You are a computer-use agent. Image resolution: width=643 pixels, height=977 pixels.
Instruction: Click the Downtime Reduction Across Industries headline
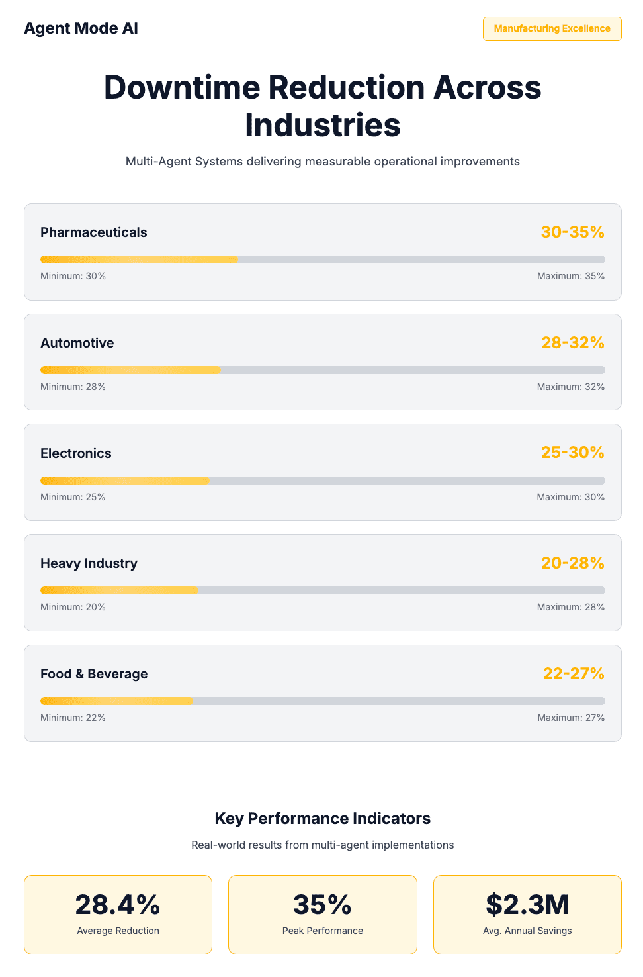(x=322, y=106)
